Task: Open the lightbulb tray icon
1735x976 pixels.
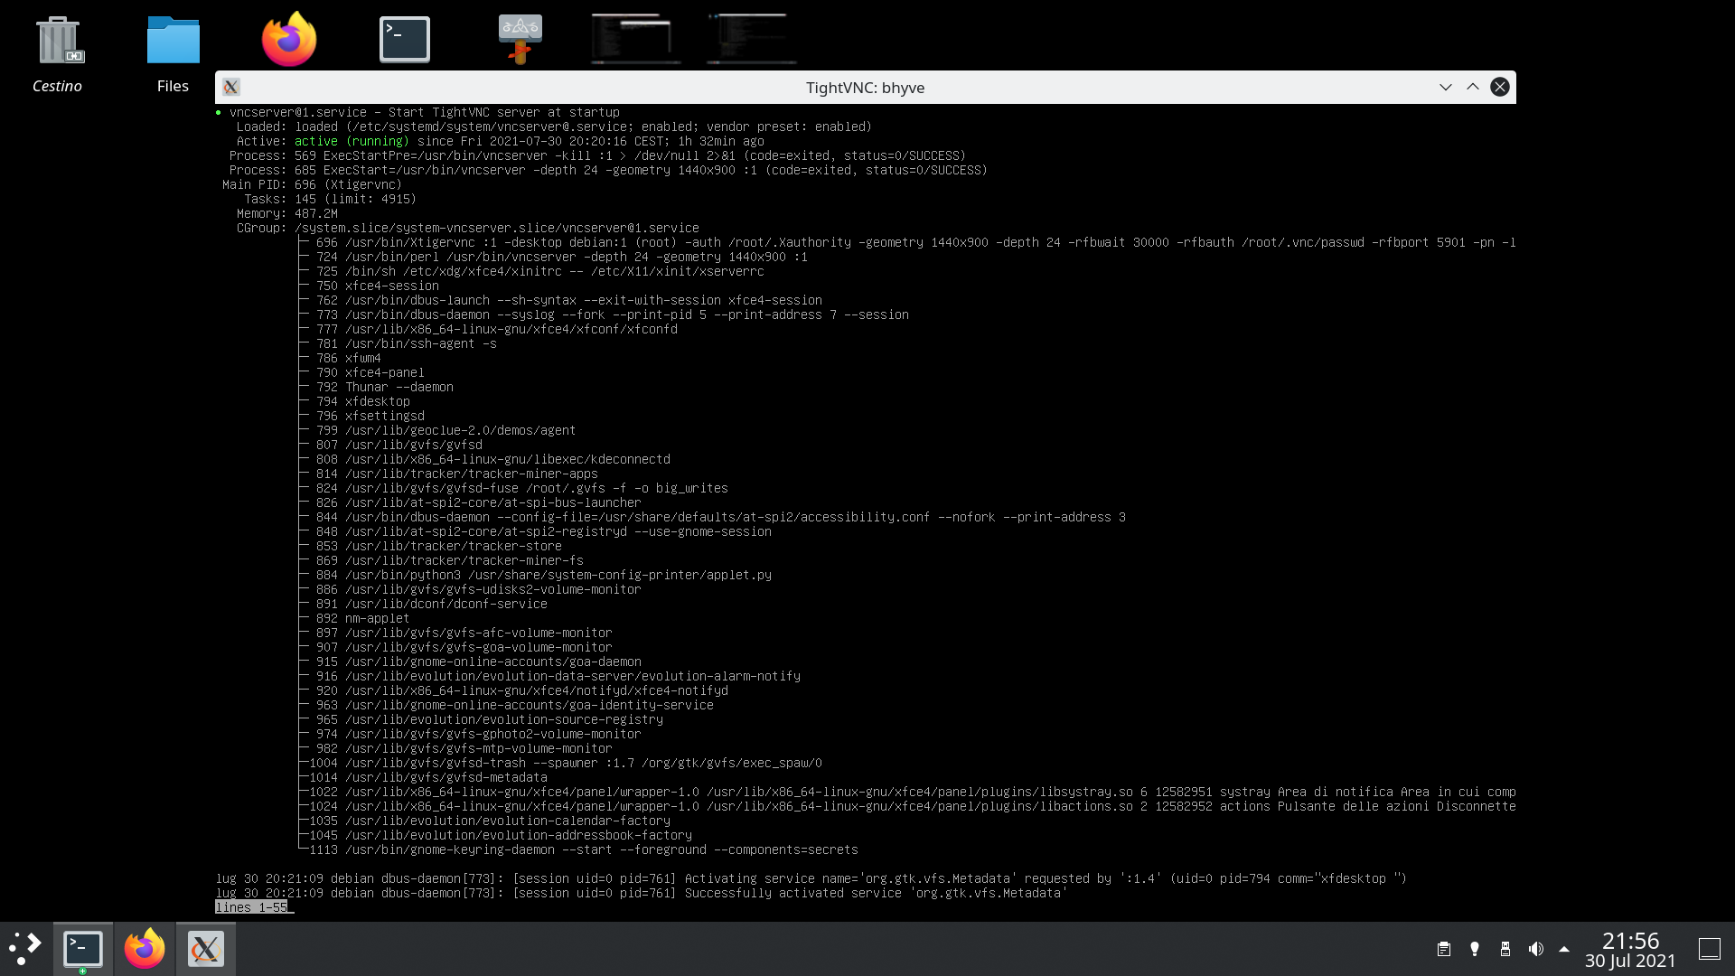Action: [1475, 949]
